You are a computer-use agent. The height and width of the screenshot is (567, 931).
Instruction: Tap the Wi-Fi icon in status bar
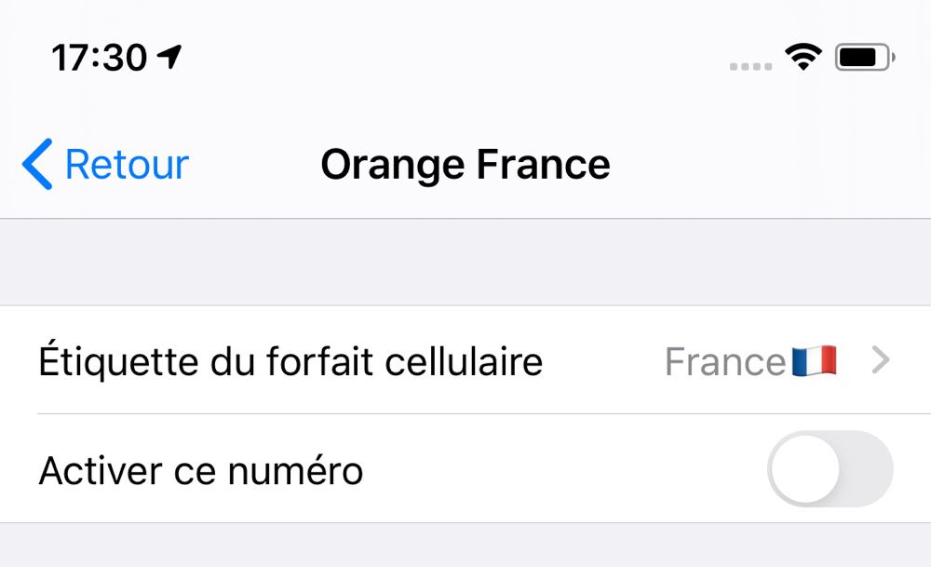(803, 58)
